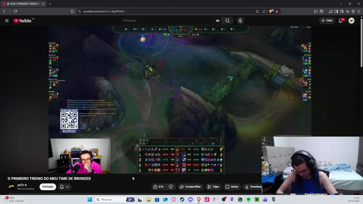Viewport: 363px width, 204px height.
Task: Open Steam from the taskbar
Action: tap(182, 199)
